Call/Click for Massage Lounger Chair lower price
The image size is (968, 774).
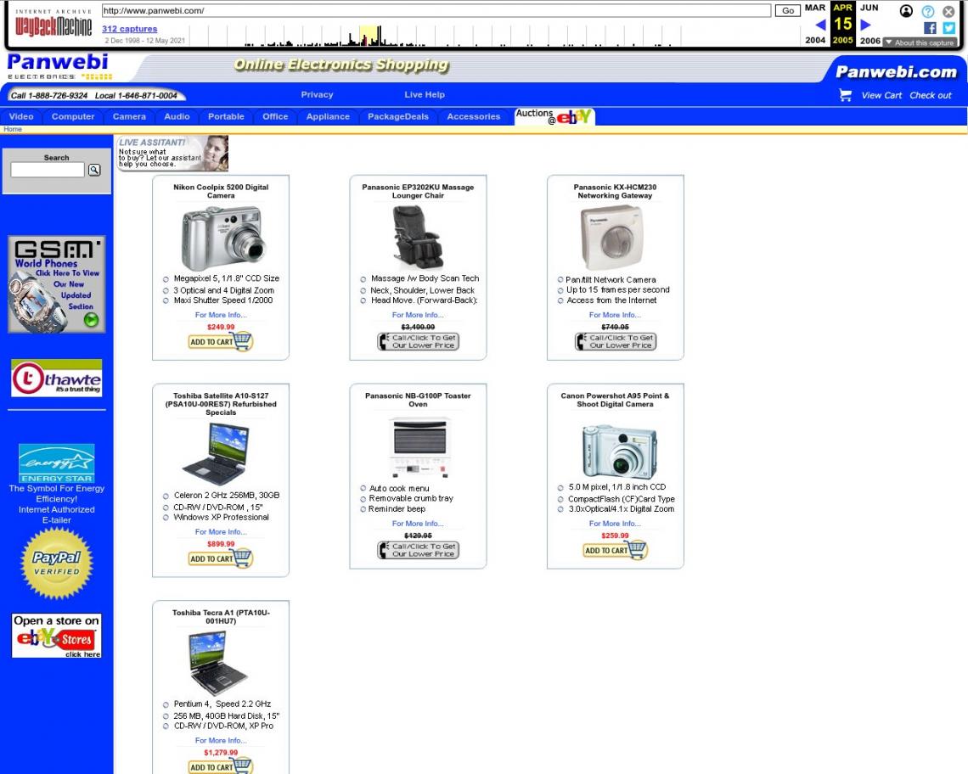tap(418, 341)
